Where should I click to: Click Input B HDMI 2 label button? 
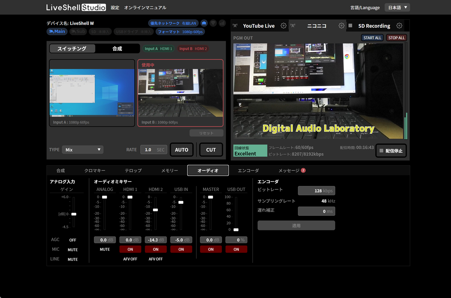coord(193,49)
